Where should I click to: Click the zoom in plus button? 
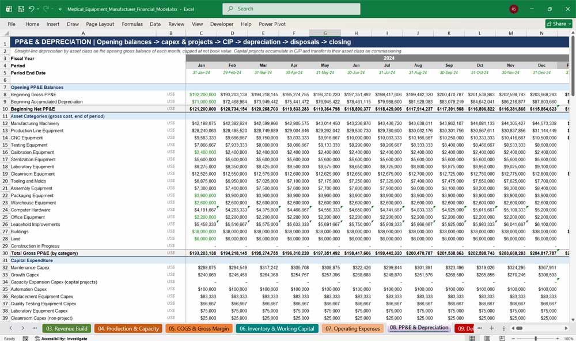coord(559,339)
